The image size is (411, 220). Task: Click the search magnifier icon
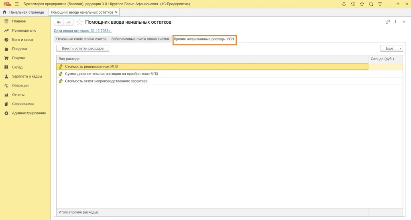click(x=371, y=4)
